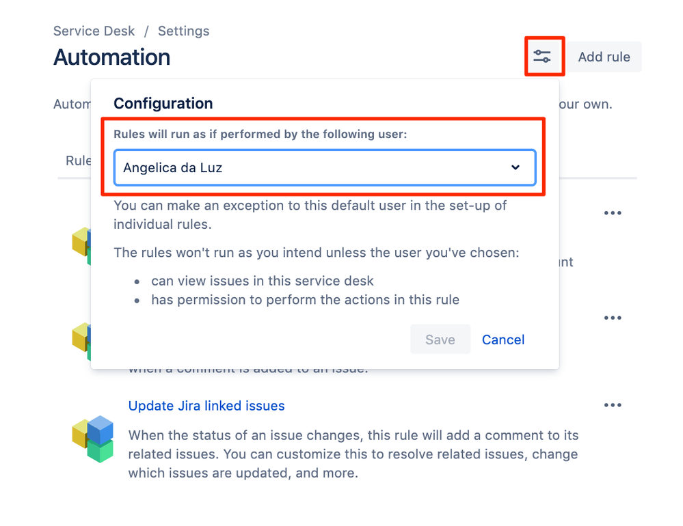Click the automation configuration sliders icon
The image size is (683, 526).
tap(544, 57)
